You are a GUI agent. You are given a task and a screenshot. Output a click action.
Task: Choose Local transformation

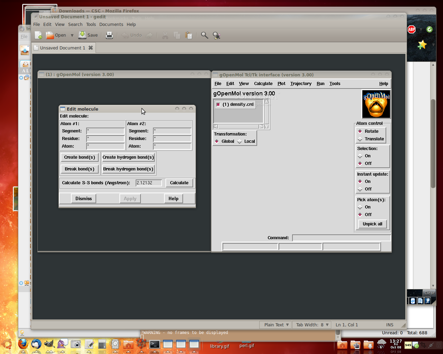(246, 141)
